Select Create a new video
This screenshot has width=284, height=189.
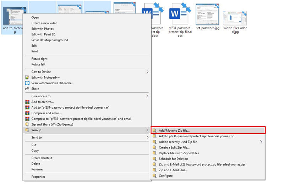44,23
